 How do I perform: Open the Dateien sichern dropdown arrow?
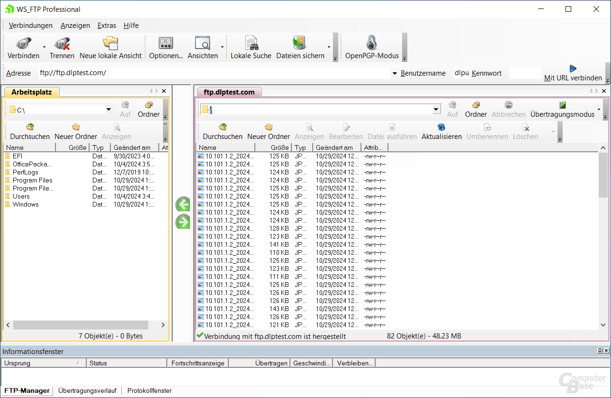[x=329, y=47]
